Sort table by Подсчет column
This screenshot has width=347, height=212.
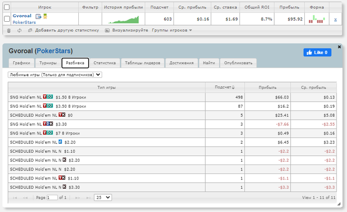(225, 87)
